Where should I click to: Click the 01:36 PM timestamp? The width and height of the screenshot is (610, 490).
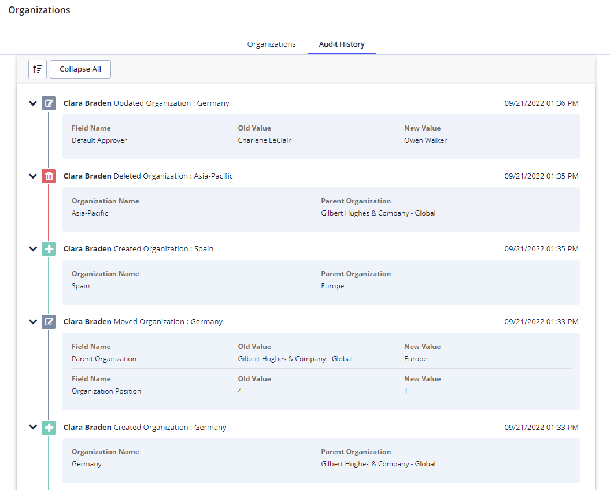click(542, 103)
